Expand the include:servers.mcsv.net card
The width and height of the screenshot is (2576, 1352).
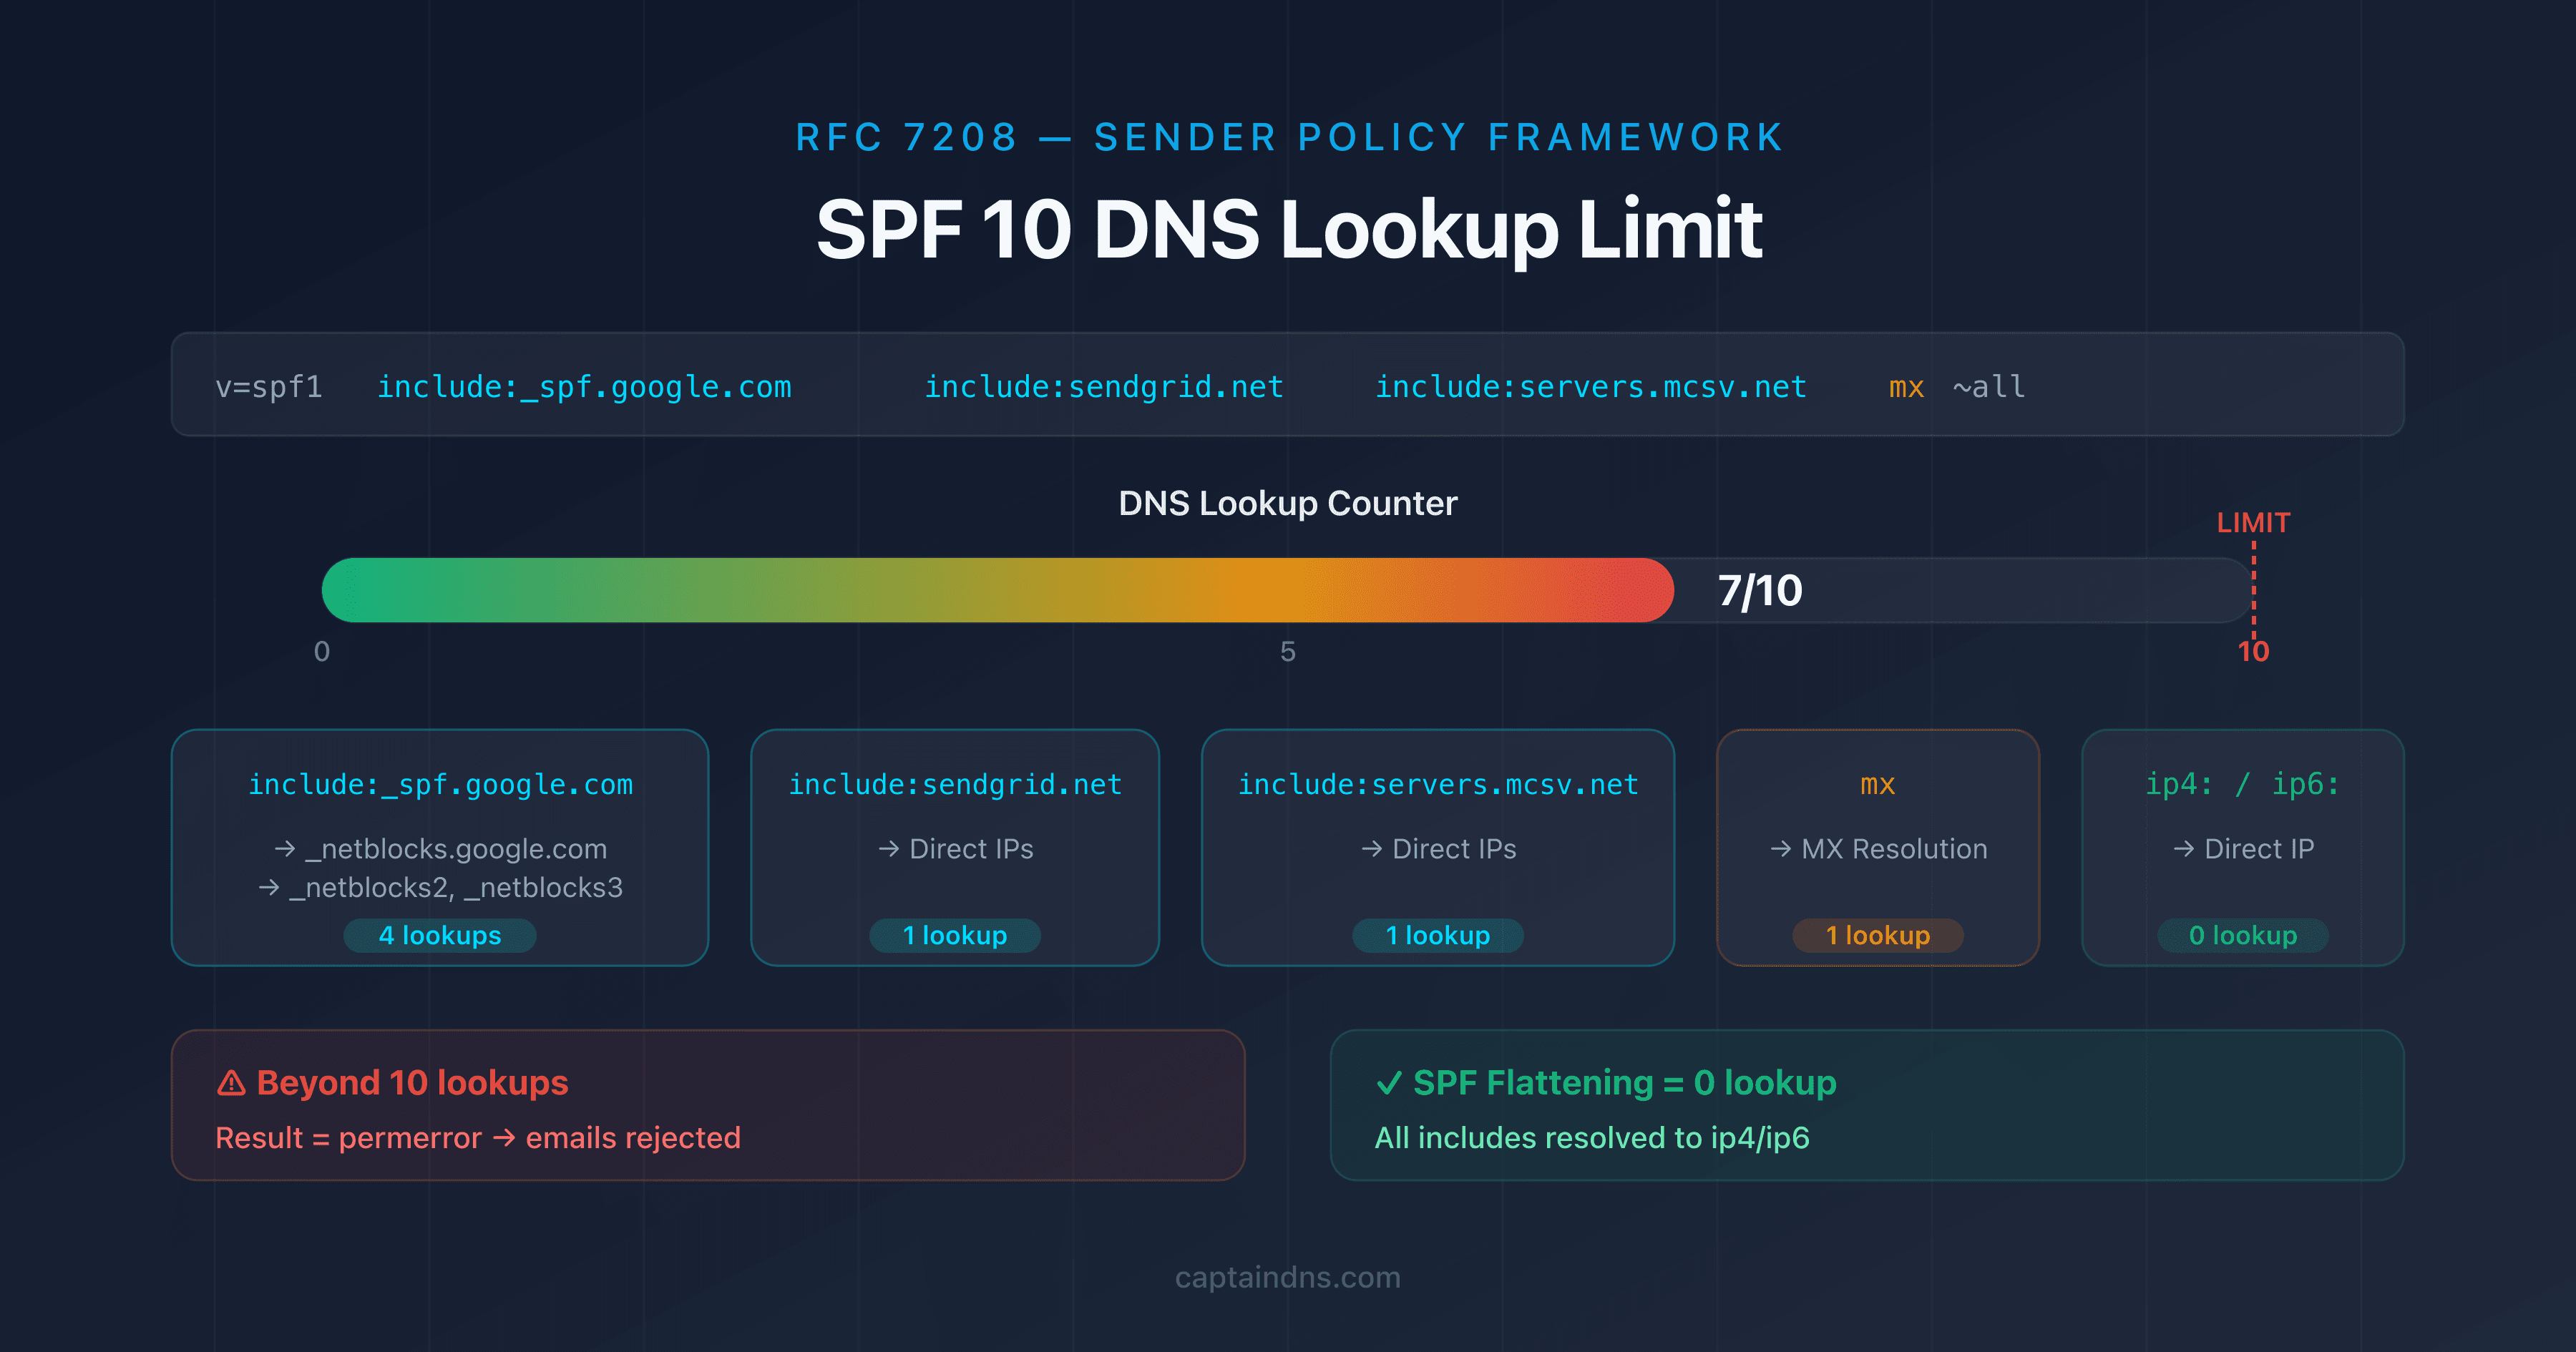pyautogui.click(x=1438, y=848)
